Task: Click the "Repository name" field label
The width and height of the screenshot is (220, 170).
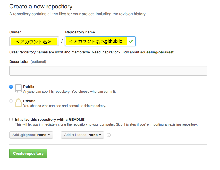Action: point(80,32)
